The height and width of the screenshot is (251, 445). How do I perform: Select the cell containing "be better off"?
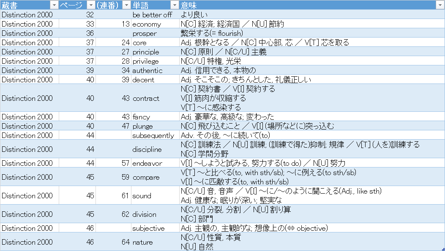pyautogui.click(x=152, y=15)
